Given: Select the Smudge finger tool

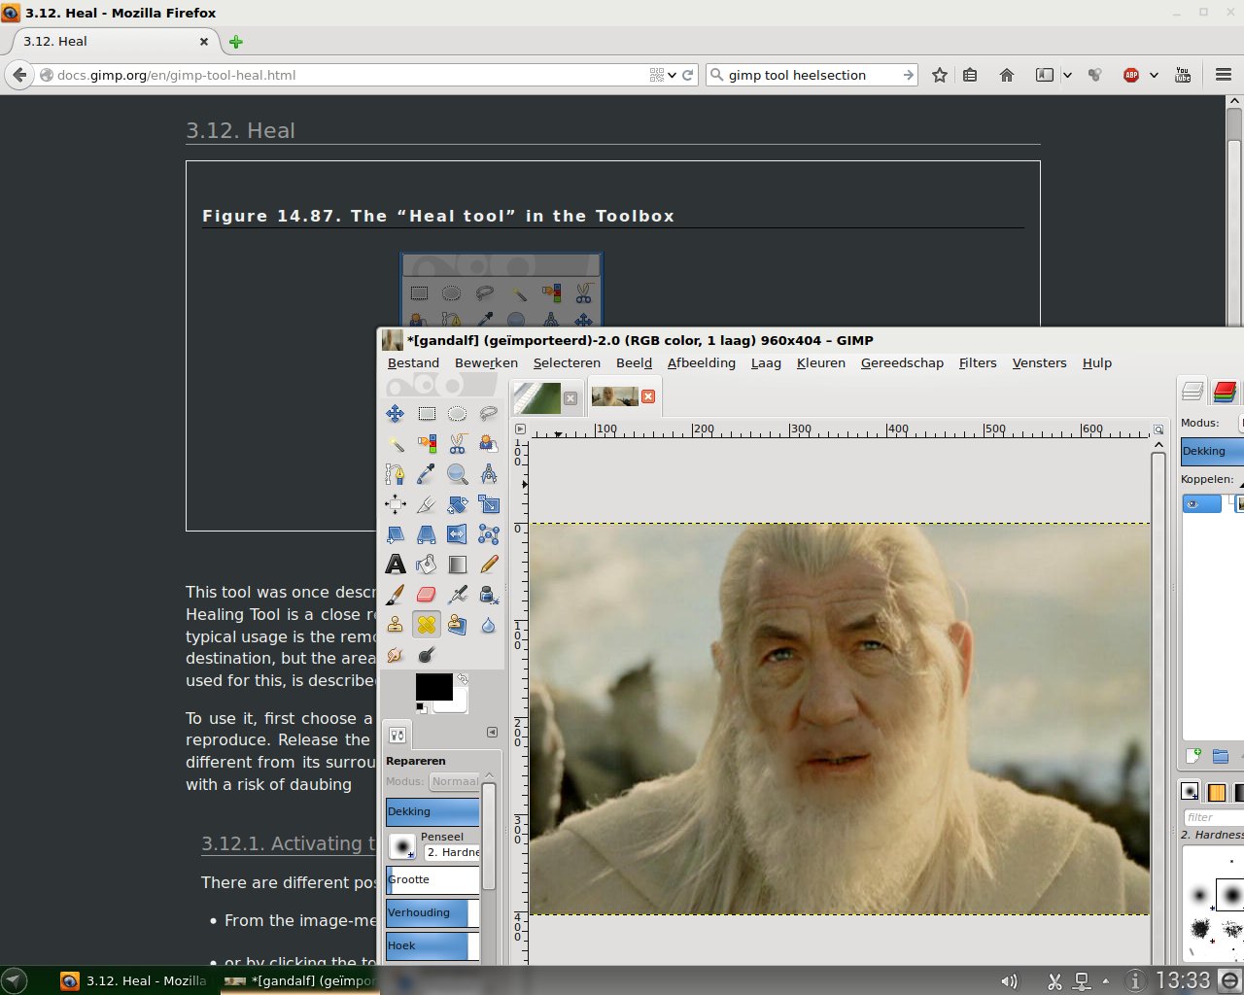Looking at the screenshot, I should tap(396, 655).
